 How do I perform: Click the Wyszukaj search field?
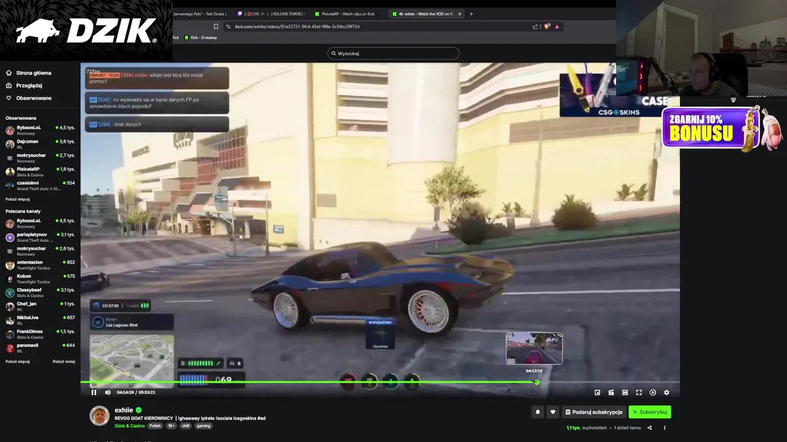(393, 53)
